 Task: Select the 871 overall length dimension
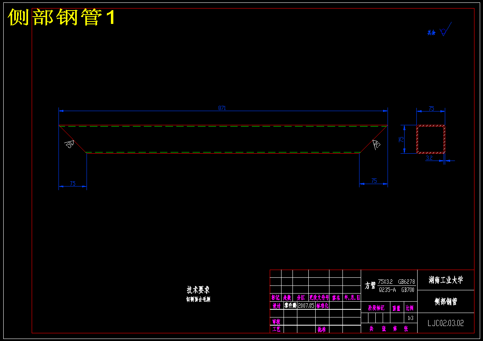[x=222, y=108]
